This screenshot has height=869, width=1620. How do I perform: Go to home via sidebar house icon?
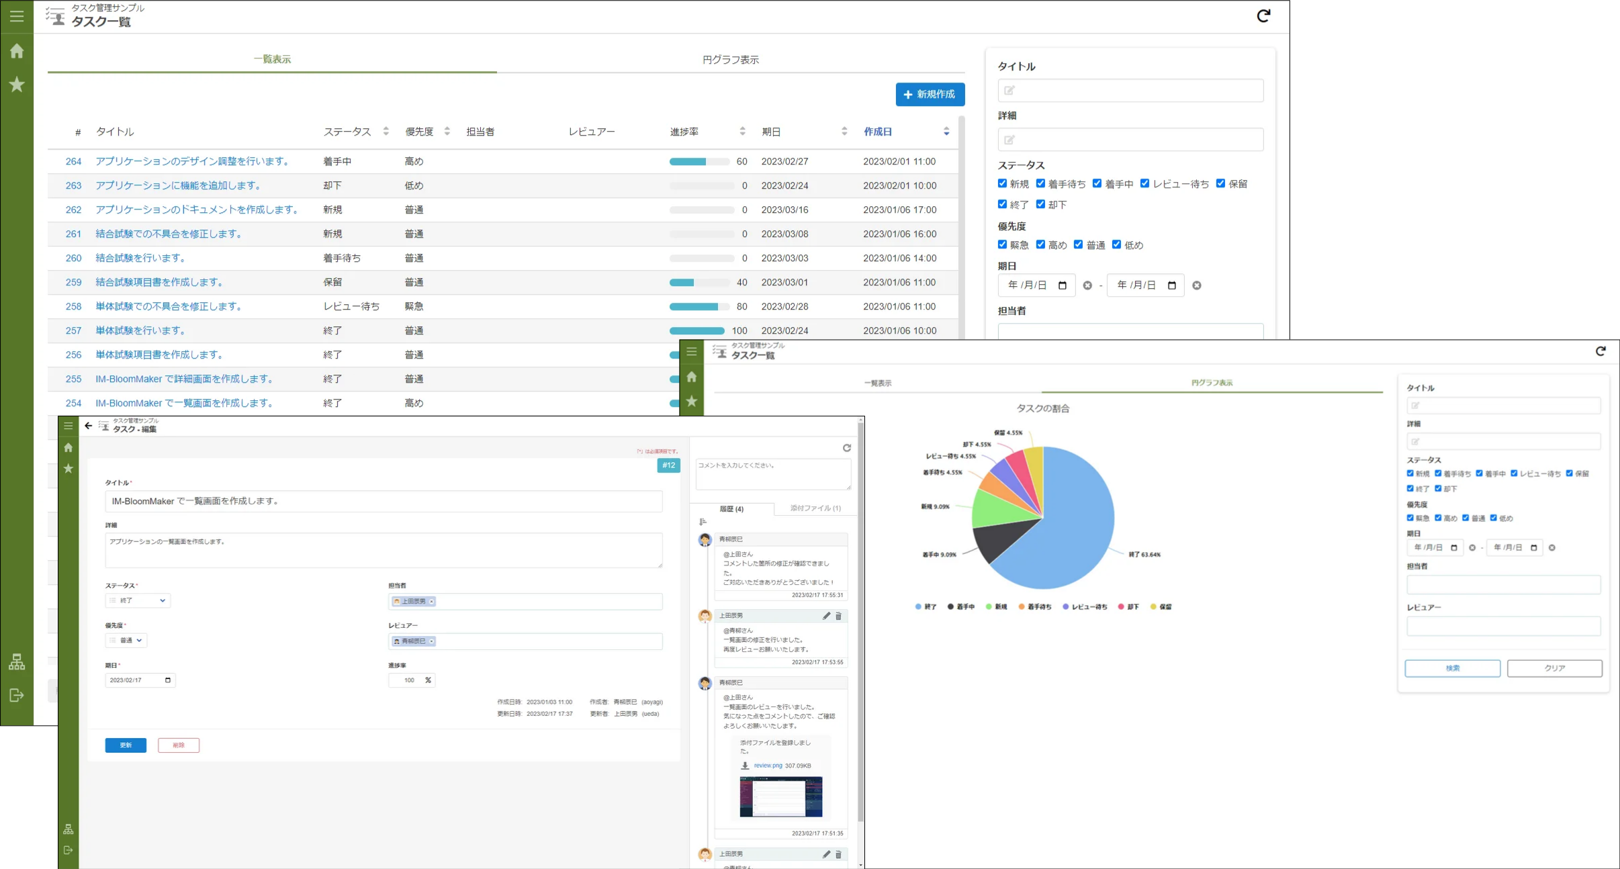coord(17,51)
